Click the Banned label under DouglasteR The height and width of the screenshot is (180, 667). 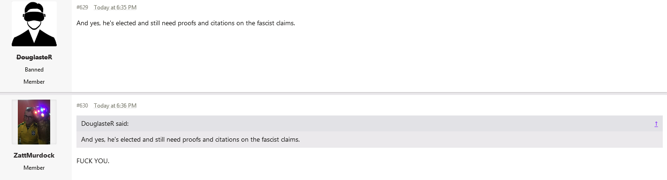click(x=34, y=70)
